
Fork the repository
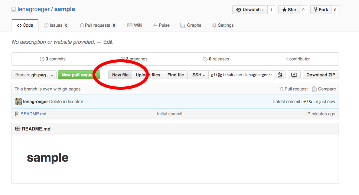tap(321, 10)
